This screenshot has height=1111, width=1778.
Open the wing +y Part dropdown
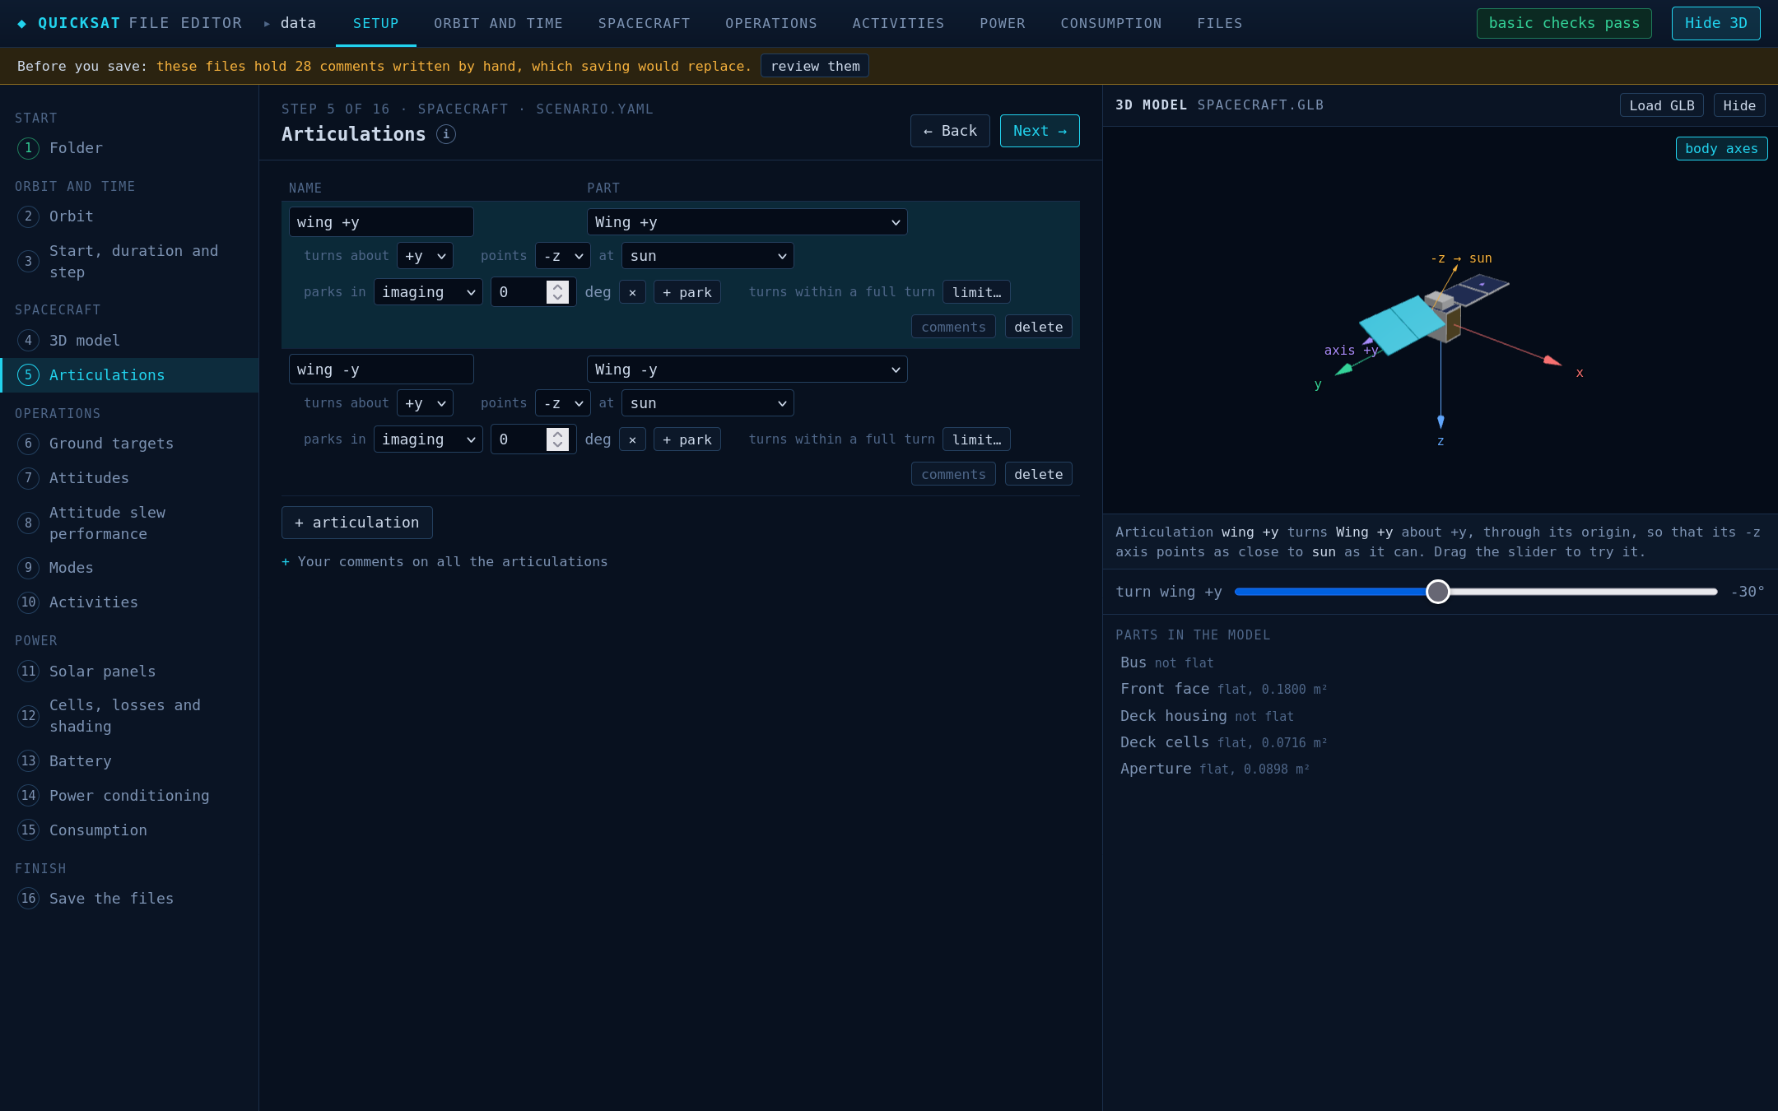[747, 222]
